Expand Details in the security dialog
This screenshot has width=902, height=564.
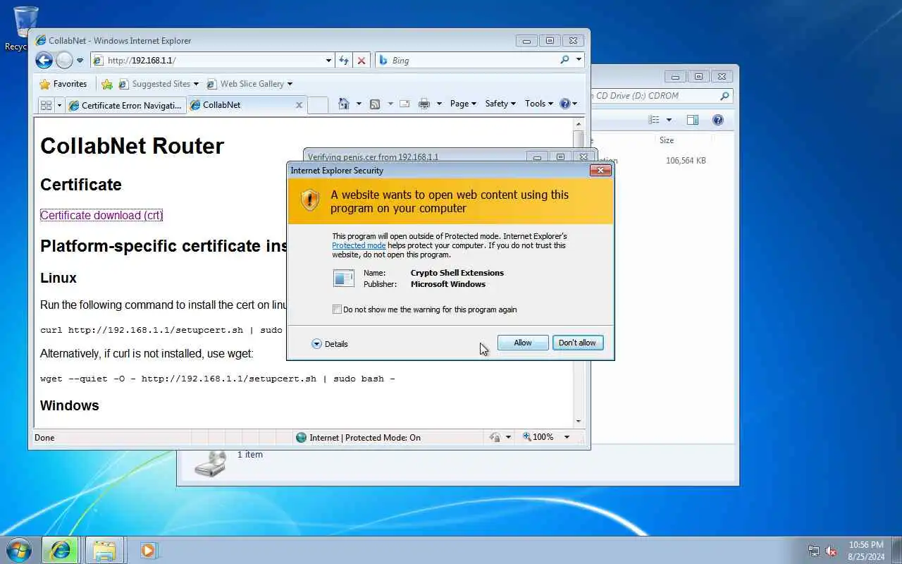(330, 344)
